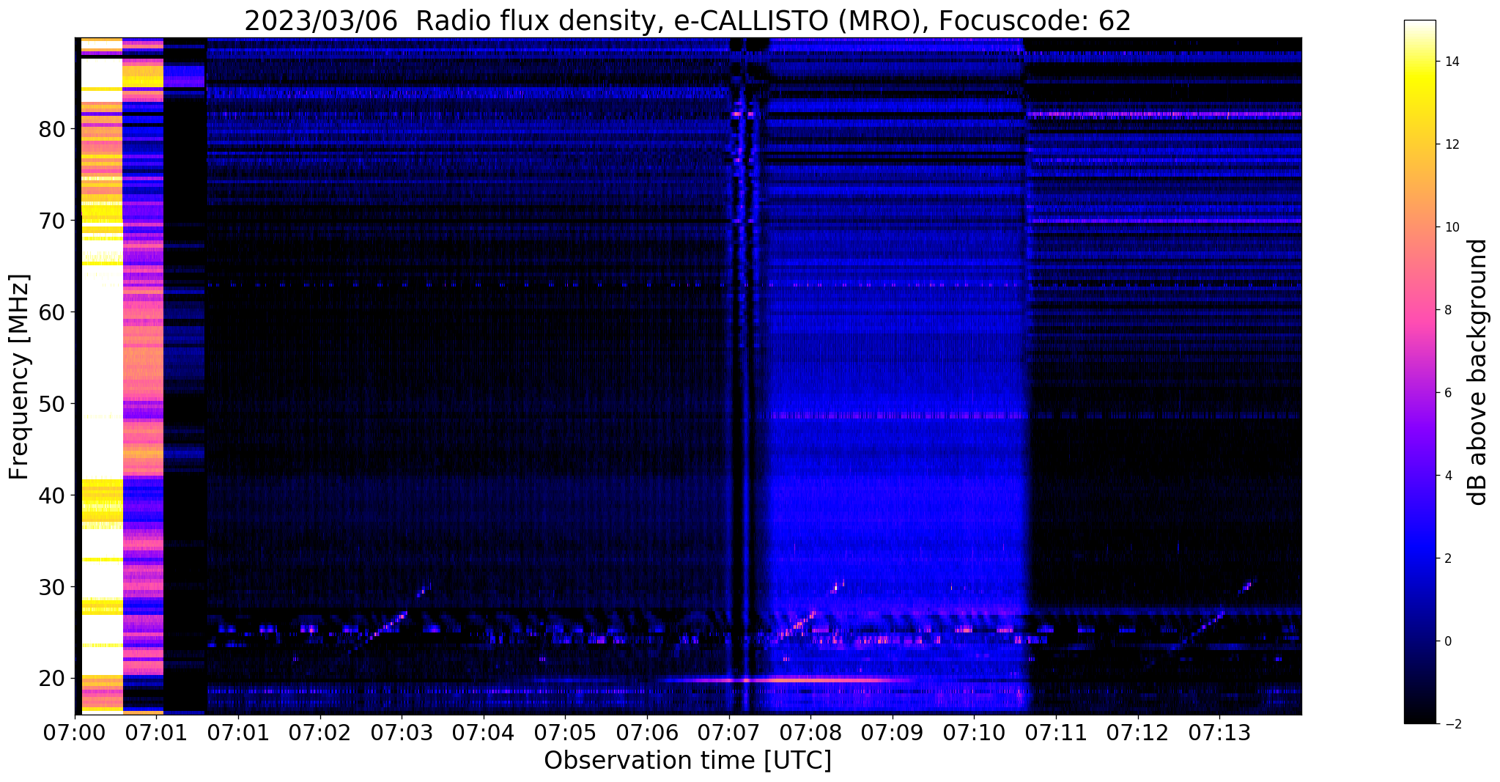
Task: Select the 80 MHz frequency tick label
Action: [x=52, y=129]
